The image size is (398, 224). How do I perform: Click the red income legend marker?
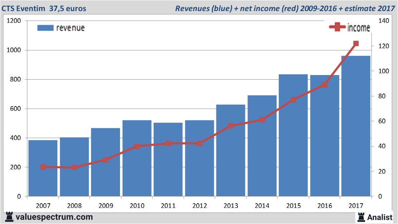tap(337, 27)
